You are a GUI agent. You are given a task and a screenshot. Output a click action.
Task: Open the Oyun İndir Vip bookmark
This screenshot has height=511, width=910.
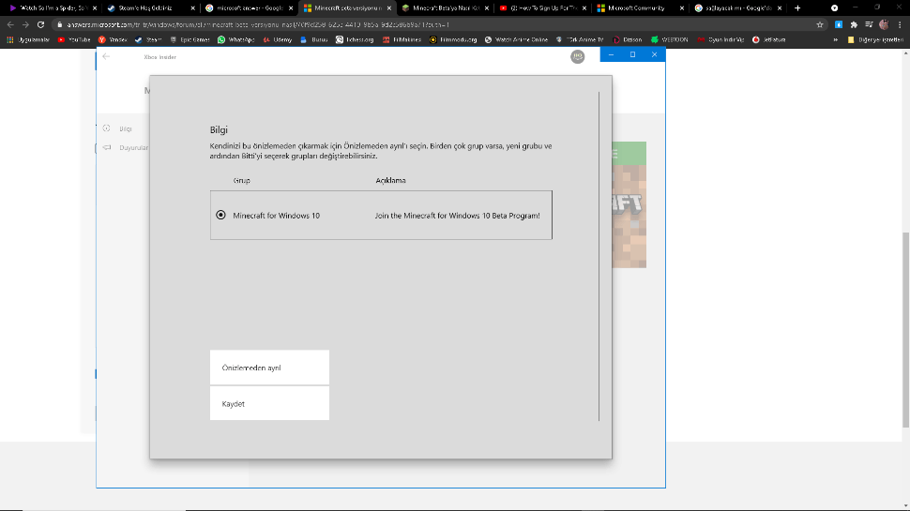tap(720, 40)
